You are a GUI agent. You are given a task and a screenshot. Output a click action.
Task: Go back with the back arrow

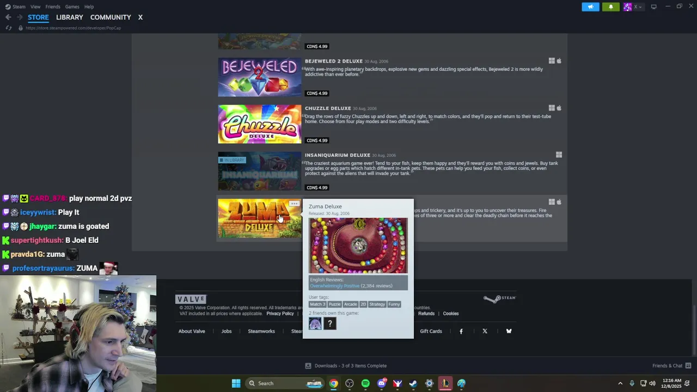click(x=8, y=17)
